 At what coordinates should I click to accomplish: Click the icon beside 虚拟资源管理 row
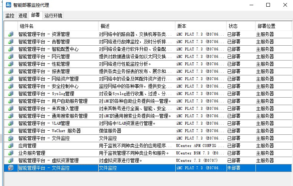(x=11, y=160)
